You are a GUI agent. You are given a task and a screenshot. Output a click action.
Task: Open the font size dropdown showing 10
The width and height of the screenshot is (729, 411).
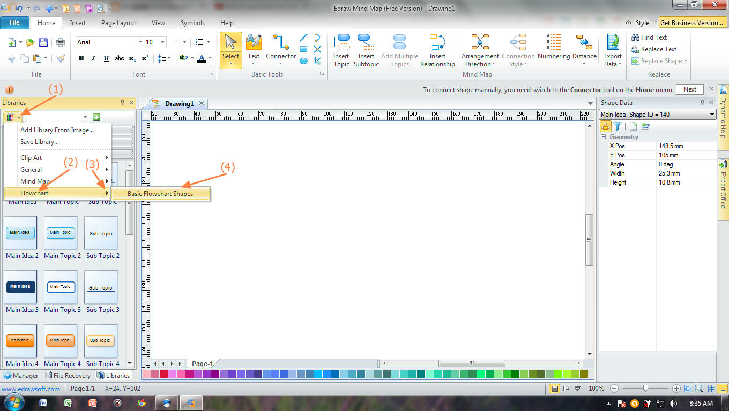162,42
